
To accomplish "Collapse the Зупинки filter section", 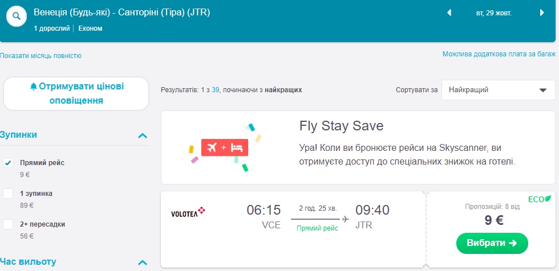I will pyautogui.click(x=143, y=135).
